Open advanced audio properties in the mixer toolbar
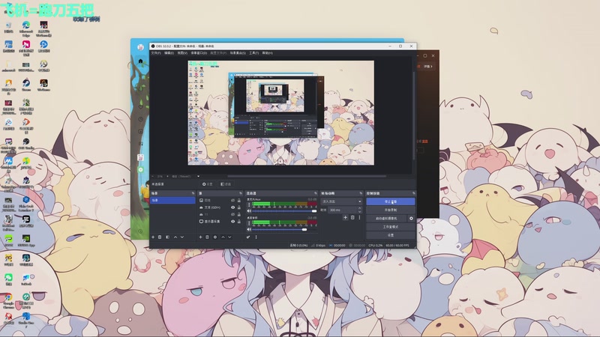 (248, 237)
